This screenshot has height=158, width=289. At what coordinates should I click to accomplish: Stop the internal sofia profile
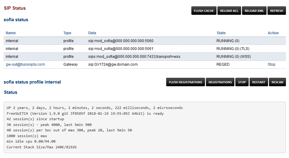pos(242,82)
